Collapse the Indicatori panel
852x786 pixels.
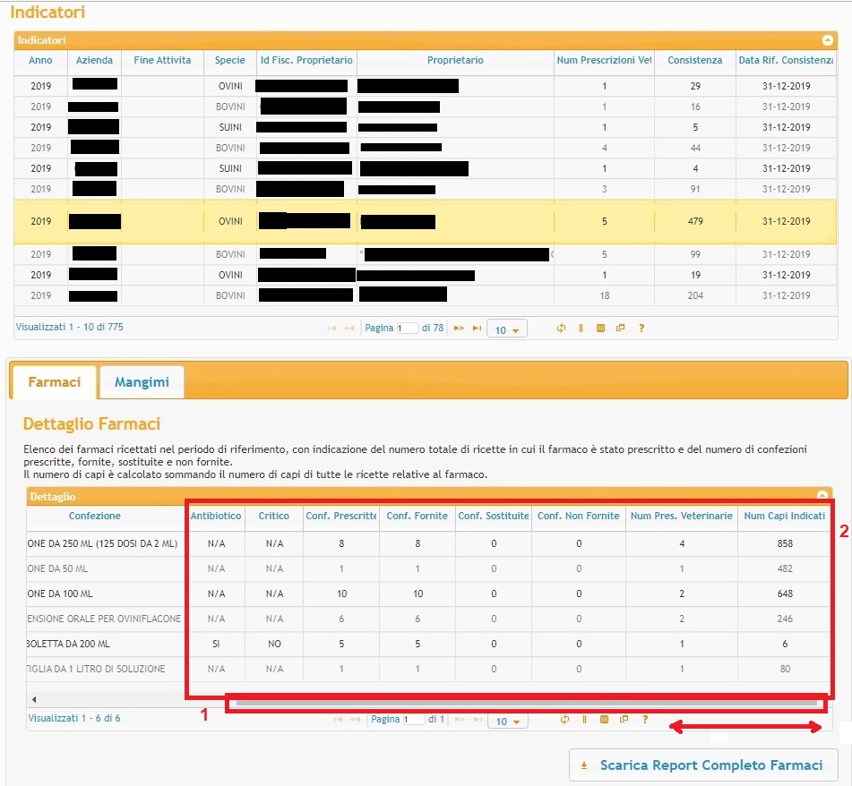point(827,40)
